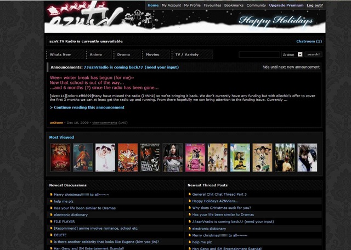Open the tenth Most Viewed thumbnail, the group portrait
The image size is (351, 250).
click(x=262, y=157)
